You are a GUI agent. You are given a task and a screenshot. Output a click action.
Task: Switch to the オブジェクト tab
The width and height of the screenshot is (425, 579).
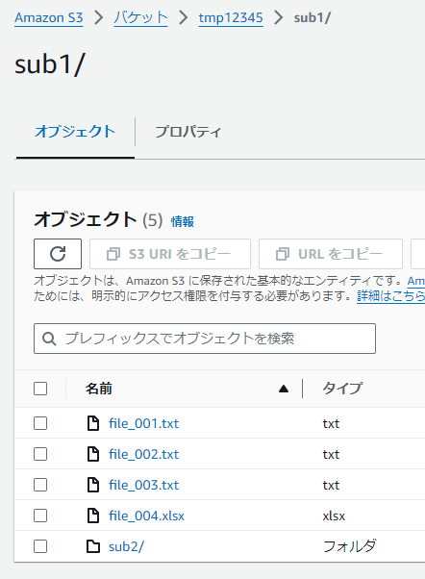coord(75,132)
